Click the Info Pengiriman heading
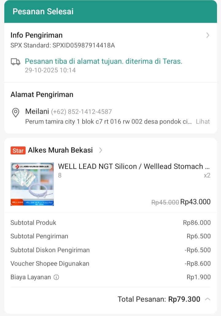 pos(37,35)
